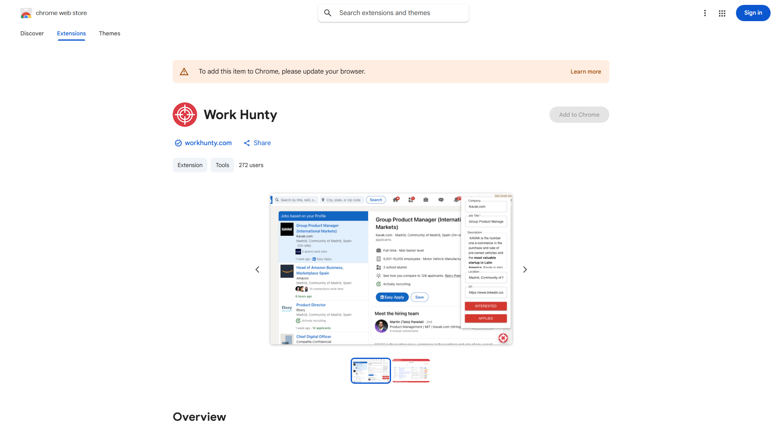This screenshot has height=439, width=782.
Task: Click the search magnifier icon
Action: click(327, 13)
